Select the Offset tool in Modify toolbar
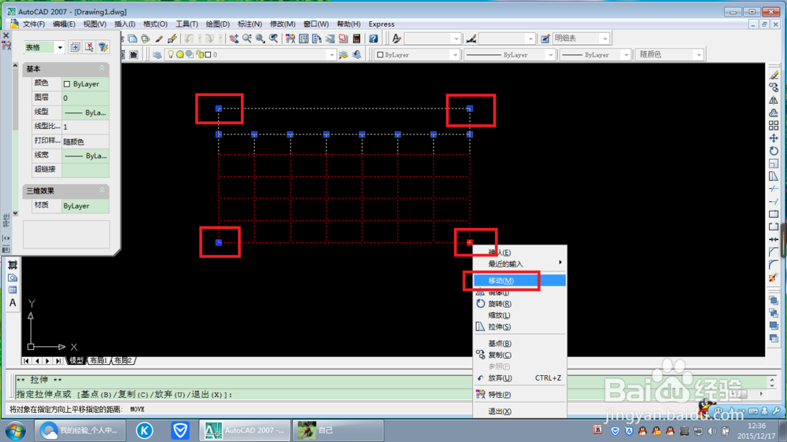 pos(774,112)
